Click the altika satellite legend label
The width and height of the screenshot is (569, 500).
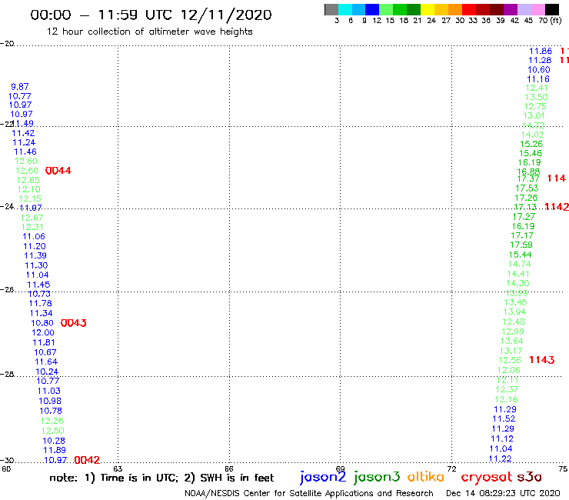[x=426, y=477]
